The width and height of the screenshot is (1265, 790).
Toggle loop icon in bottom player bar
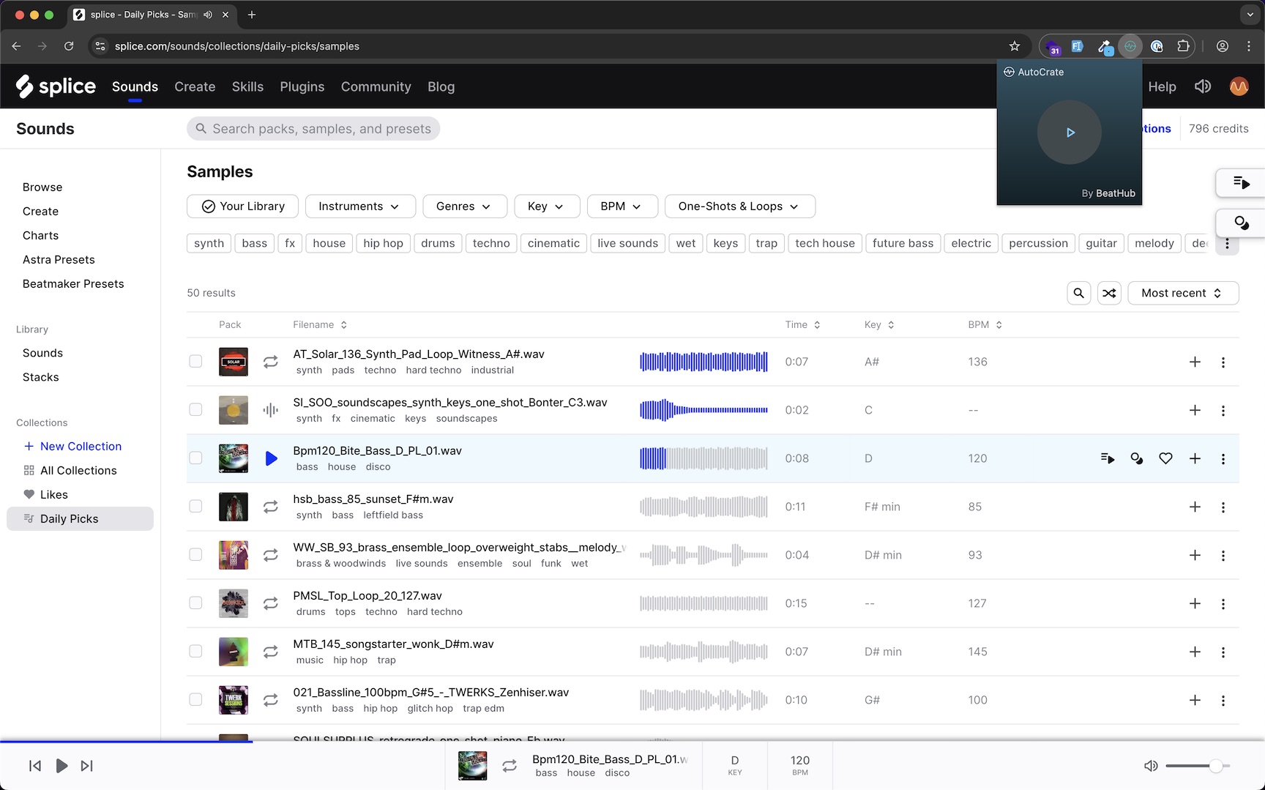pos(510,766)
